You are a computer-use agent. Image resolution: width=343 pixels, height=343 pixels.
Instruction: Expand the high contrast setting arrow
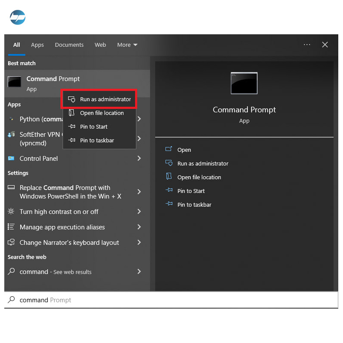coord(139,211)
